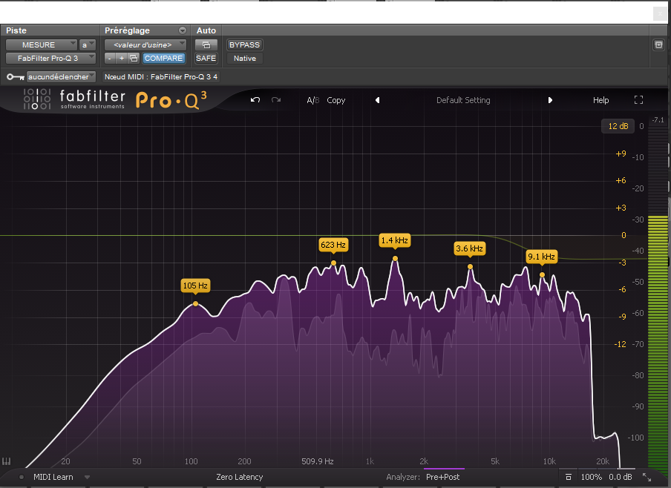Click the automation enable icon under Auto

click(206, 45)
